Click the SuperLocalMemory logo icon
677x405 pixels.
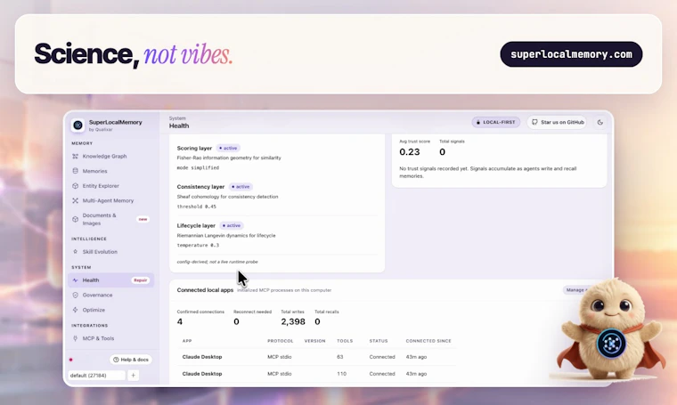[x=77, y=126]
